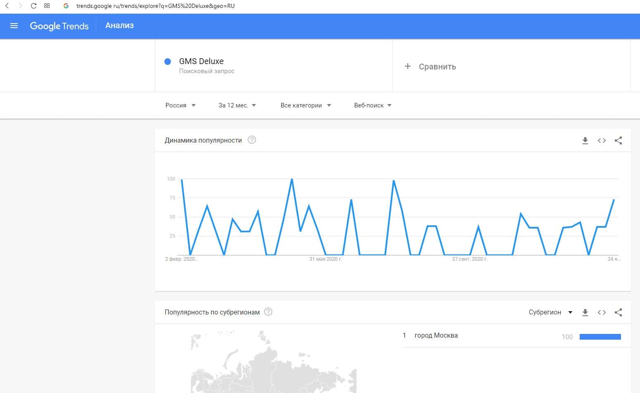Open embed code for the subregion widget
The height and width of the screenshot is (393, 640).
(602, 312)
